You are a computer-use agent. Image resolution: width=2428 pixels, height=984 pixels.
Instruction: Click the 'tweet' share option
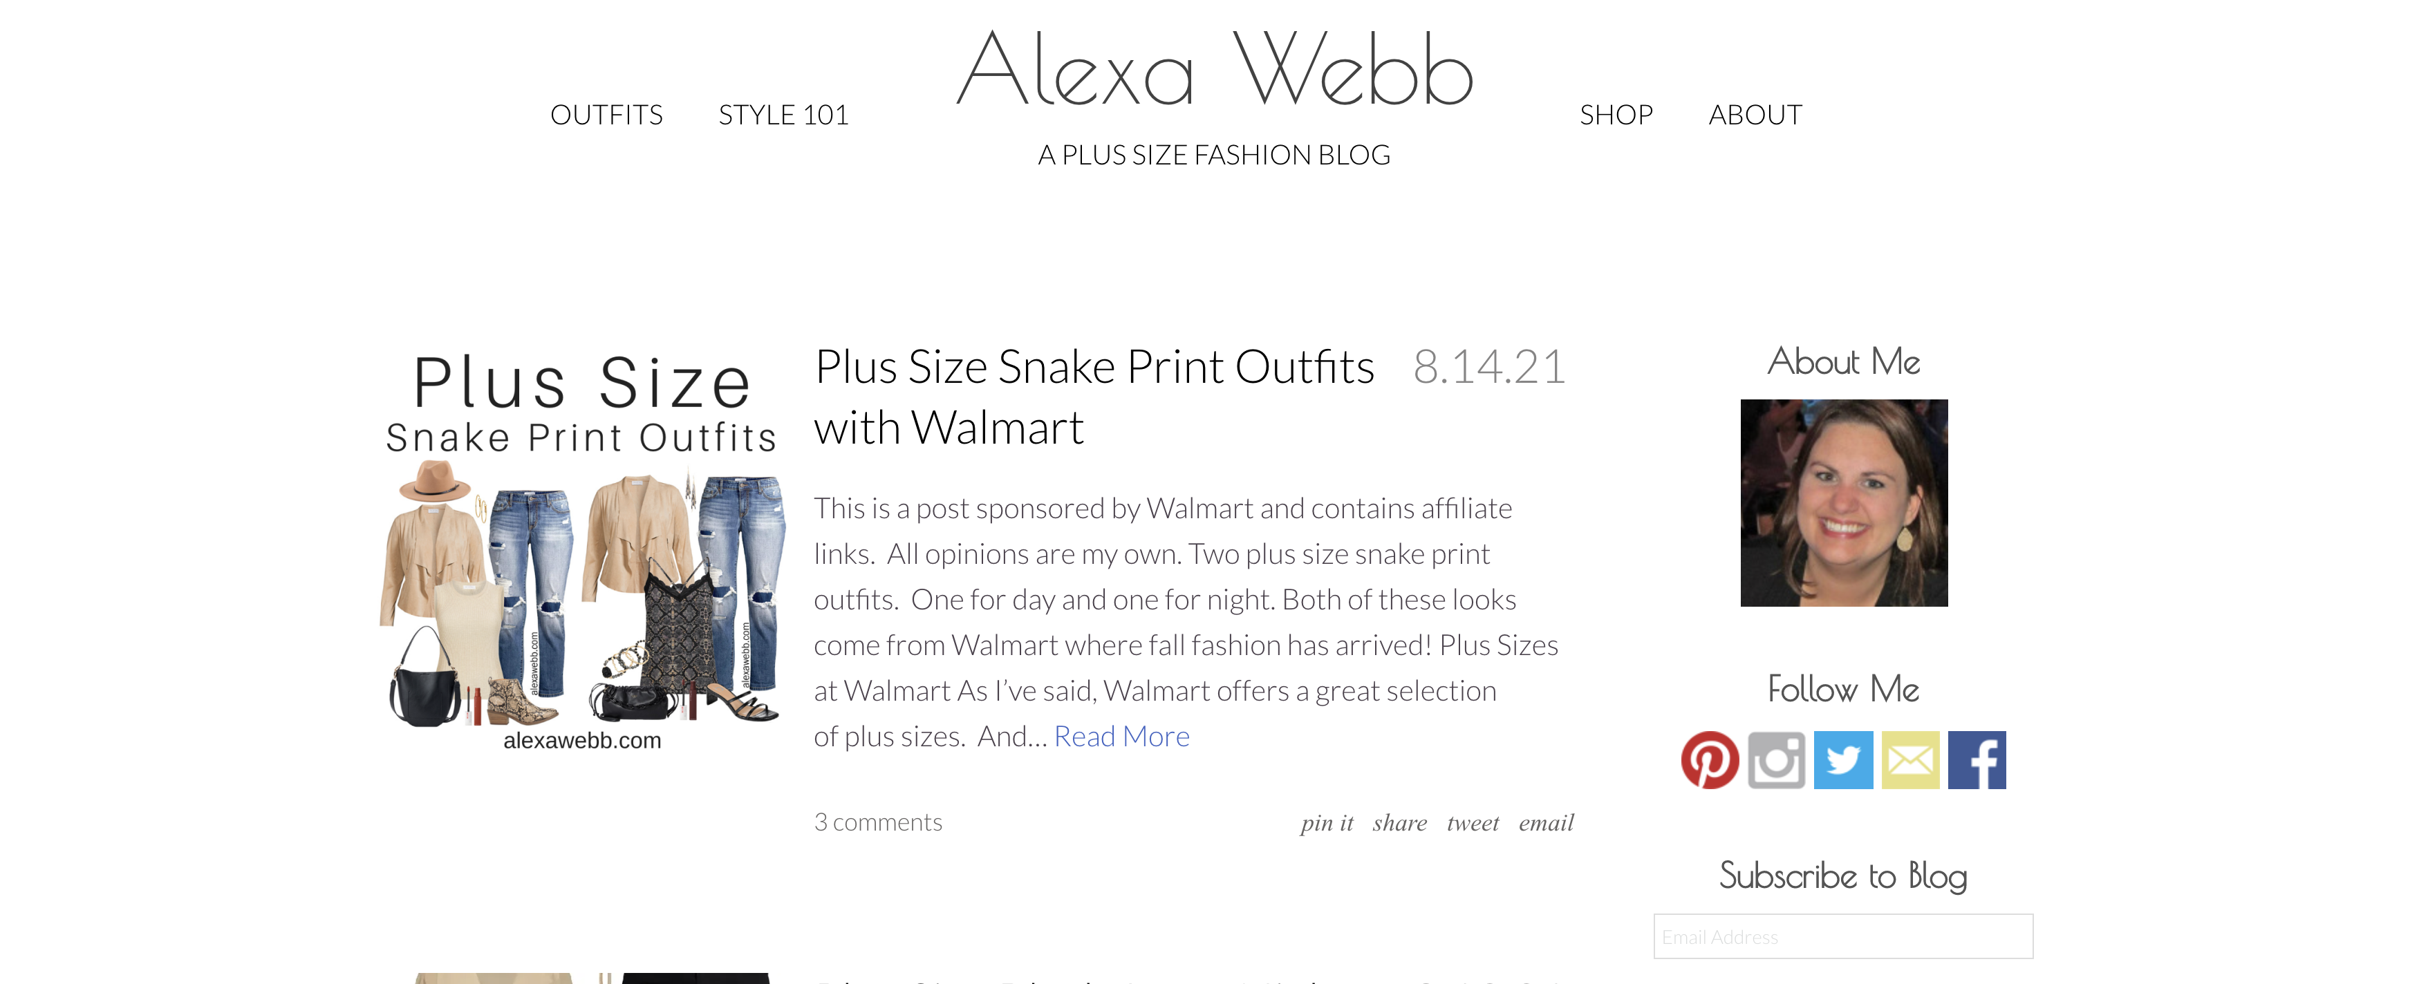pyautogui.click(x=1473, y=823)
